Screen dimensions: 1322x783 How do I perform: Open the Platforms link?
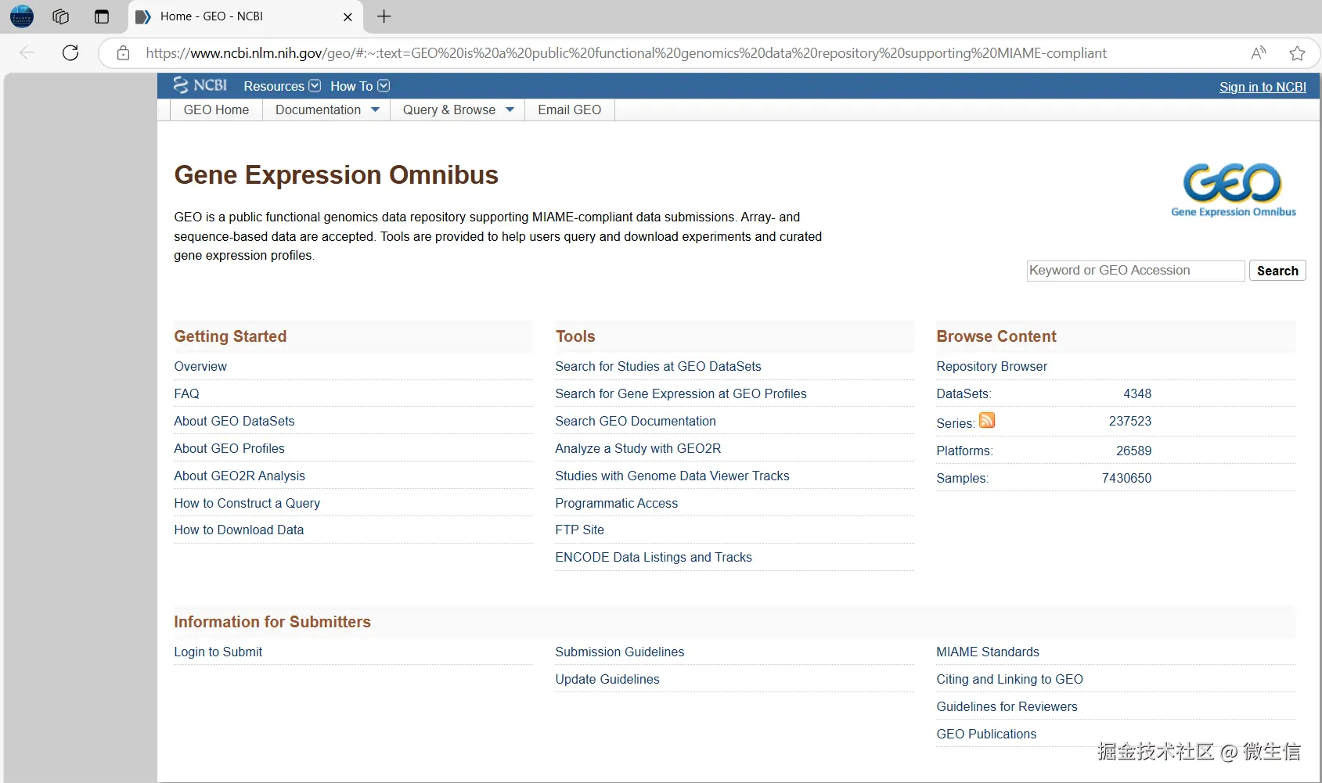pyautogui.click(x=964, y=451)
